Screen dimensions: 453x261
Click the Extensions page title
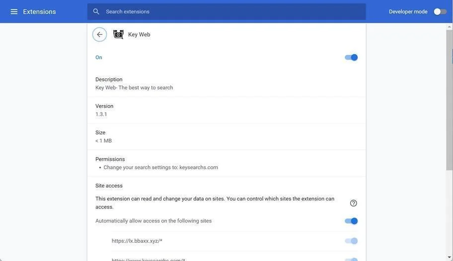click(39, 11)
